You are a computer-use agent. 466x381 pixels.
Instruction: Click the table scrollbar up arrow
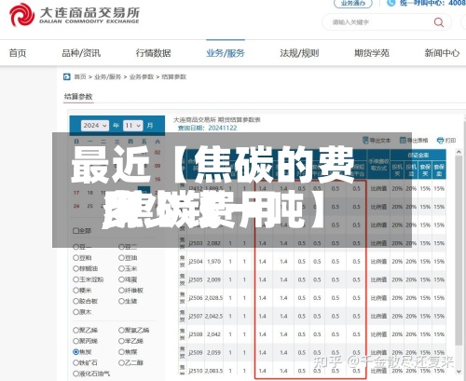point(459,152)
